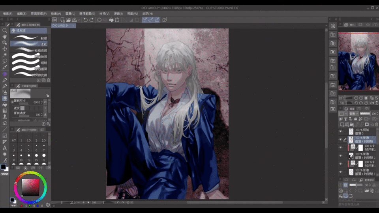The image size is (379, 213).
Task: Select the 軟硬 eraser sub tool
Action: click(30, 38)
